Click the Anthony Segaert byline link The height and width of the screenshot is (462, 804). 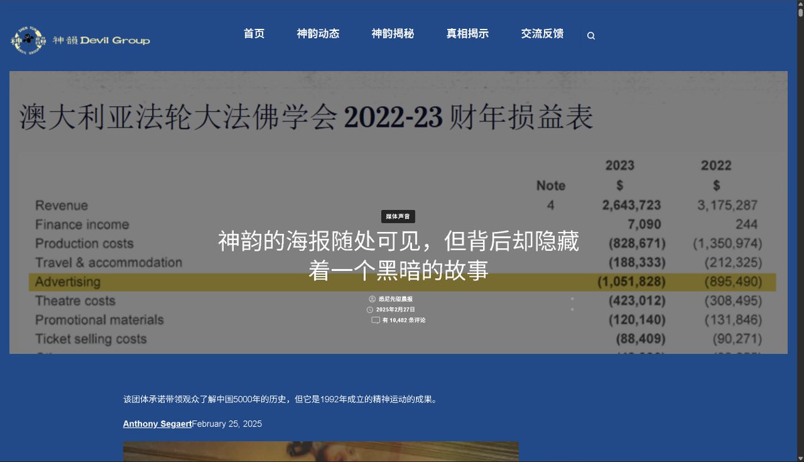point(157,424)
